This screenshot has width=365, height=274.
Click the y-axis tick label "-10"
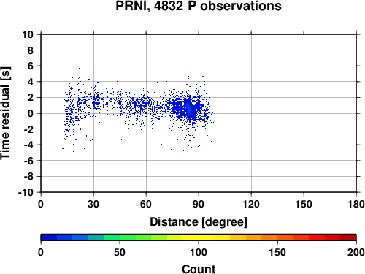pos(26,192)
